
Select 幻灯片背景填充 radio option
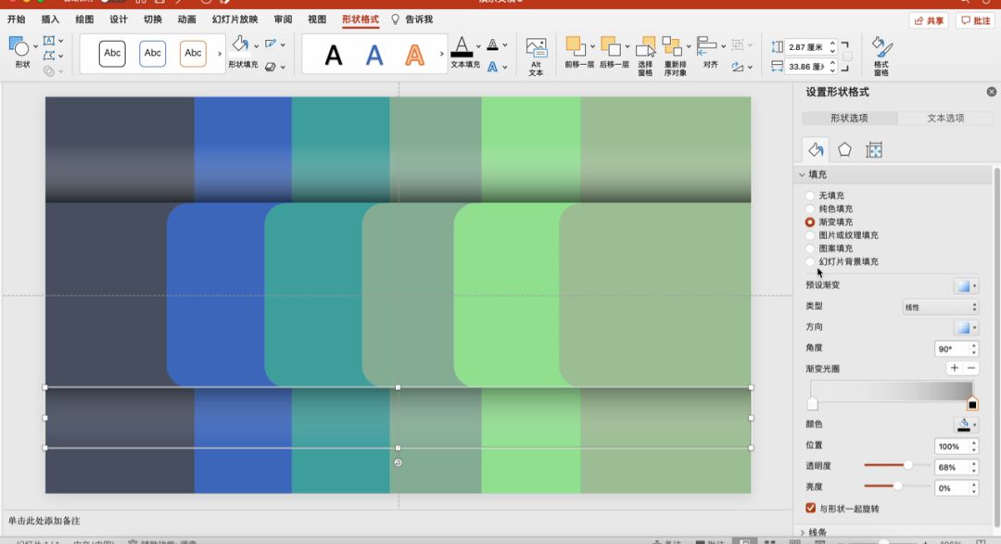[809, 261]
